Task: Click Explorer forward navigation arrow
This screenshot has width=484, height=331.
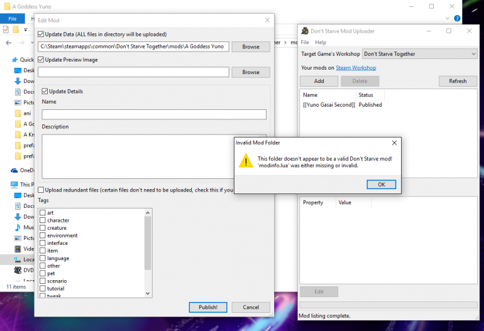Action: [x=21, y=43]
